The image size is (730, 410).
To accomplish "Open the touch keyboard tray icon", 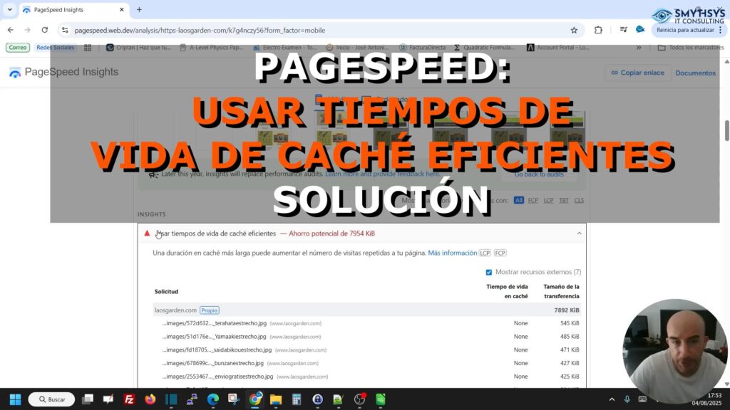I will (642, 399).
